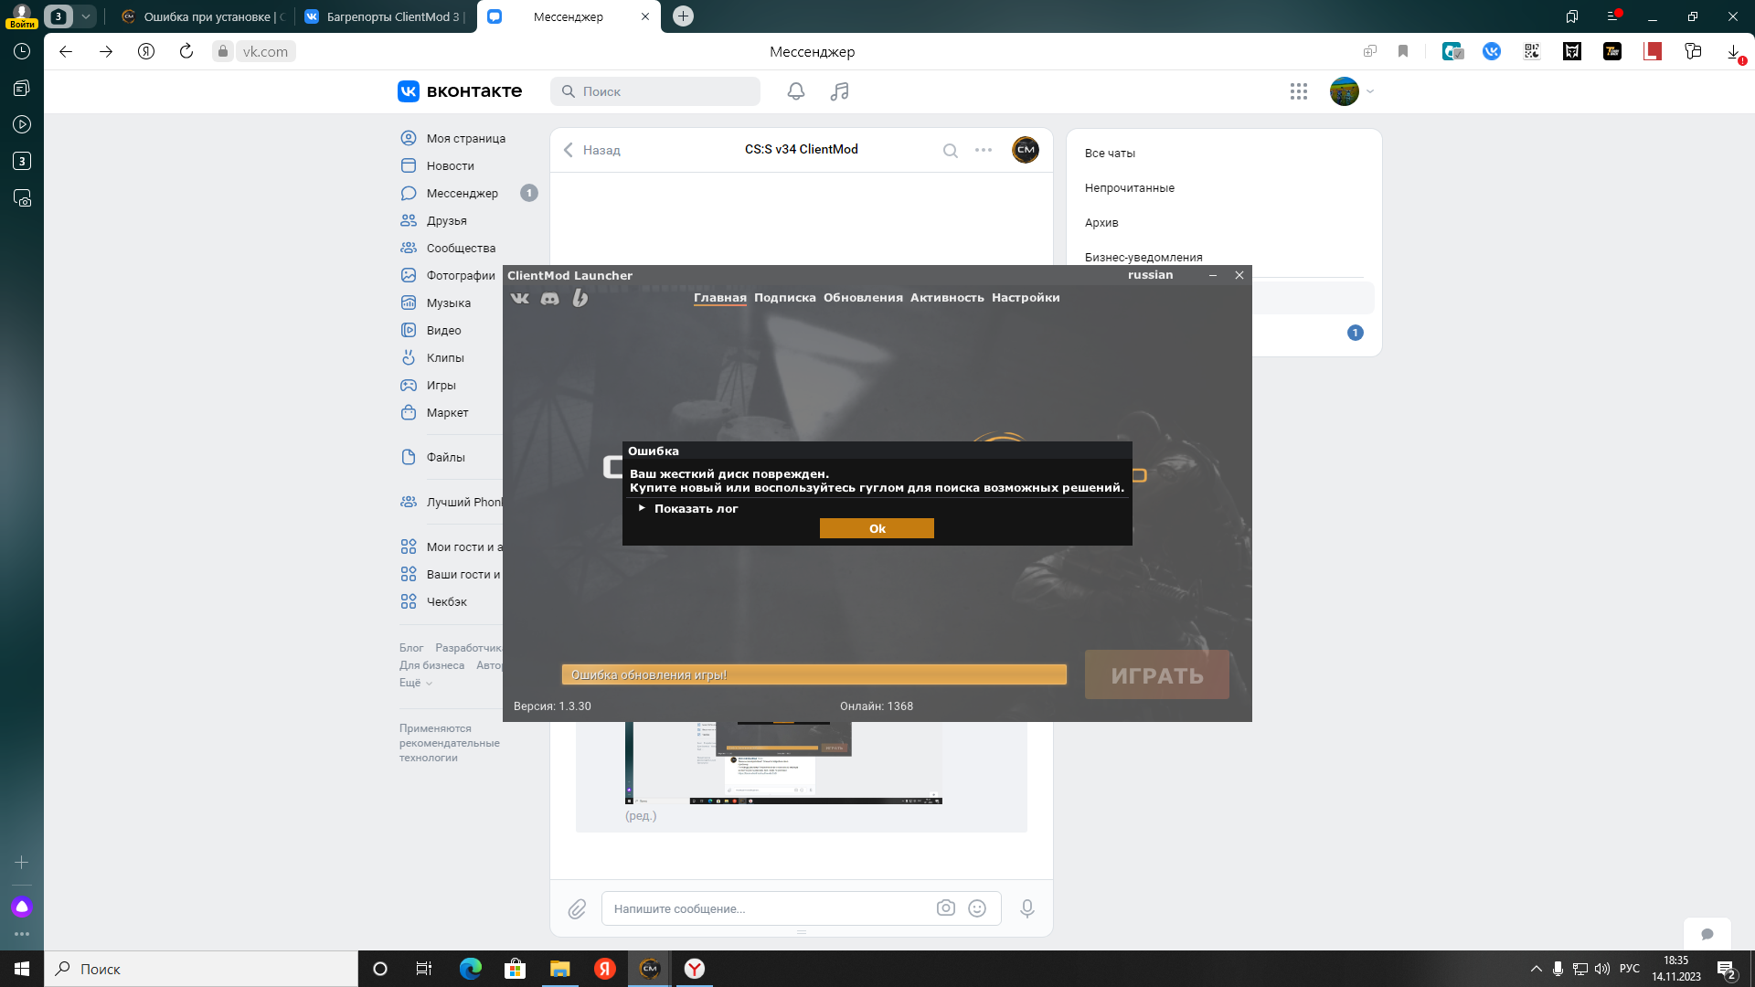Search within the chat conversation
The image size is (1755, 987).
[951, 151]
